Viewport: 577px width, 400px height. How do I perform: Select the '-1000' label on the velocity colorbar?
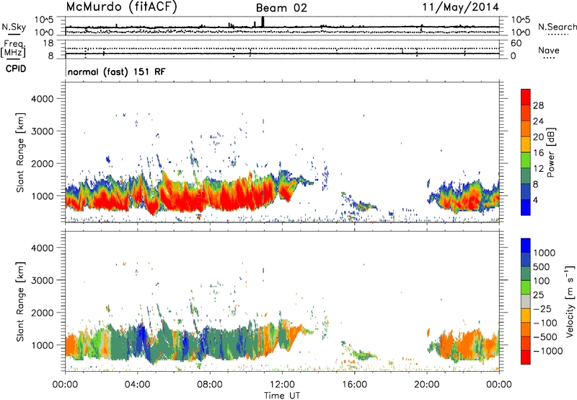click(x=547, y=351)
